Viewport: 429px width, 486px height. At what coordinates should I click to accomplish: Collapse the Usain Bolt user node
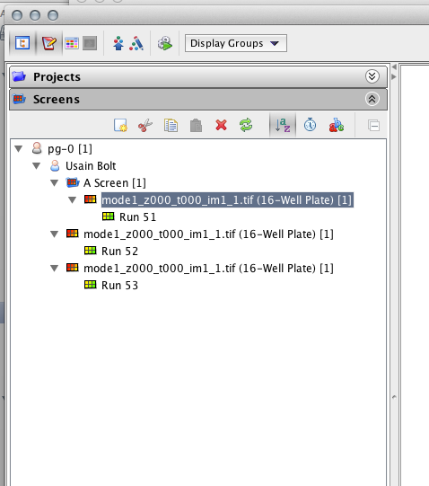tap(37, 166)
